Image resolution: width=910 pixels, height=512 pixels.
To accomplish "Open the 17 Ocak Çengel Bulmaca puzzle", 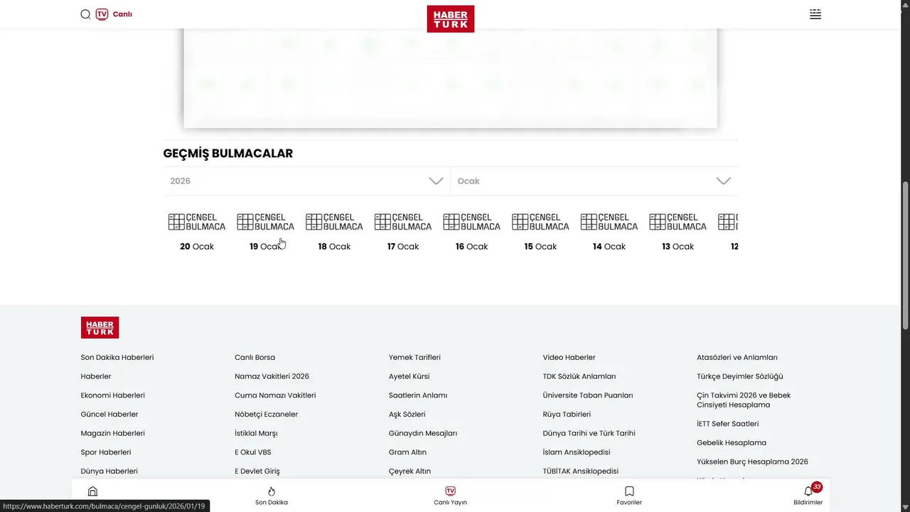I will pos(403,231).
